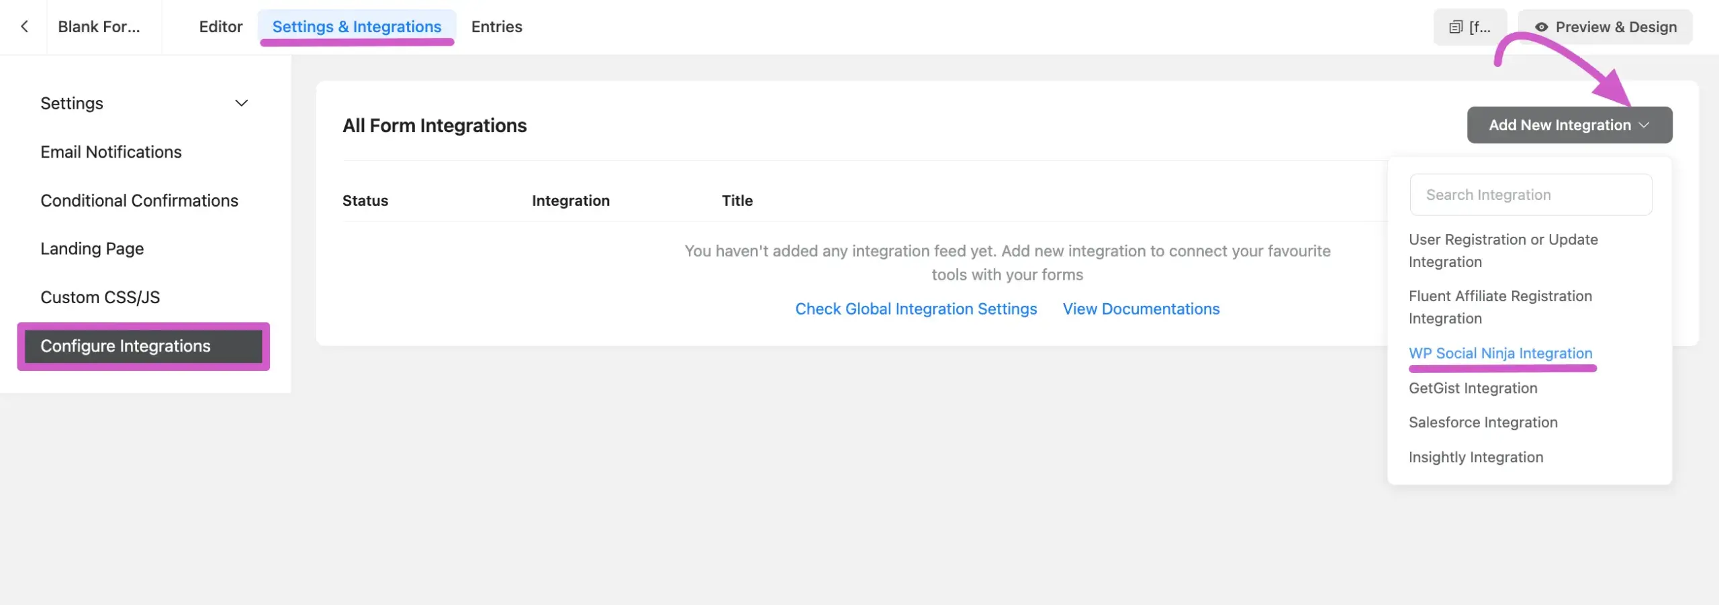Go to Settings & Integrations
The height and width of the screenshot is (605, 1719).
coord(357,27)
